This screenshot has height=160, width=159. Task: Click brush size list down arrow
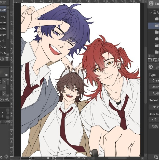pyautogui.click(x=8, y=117)
